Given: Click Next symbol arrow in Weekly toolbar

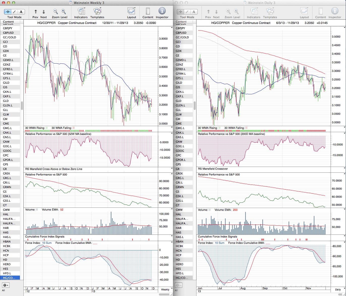Looking at the screenshot, I should 43,12.
